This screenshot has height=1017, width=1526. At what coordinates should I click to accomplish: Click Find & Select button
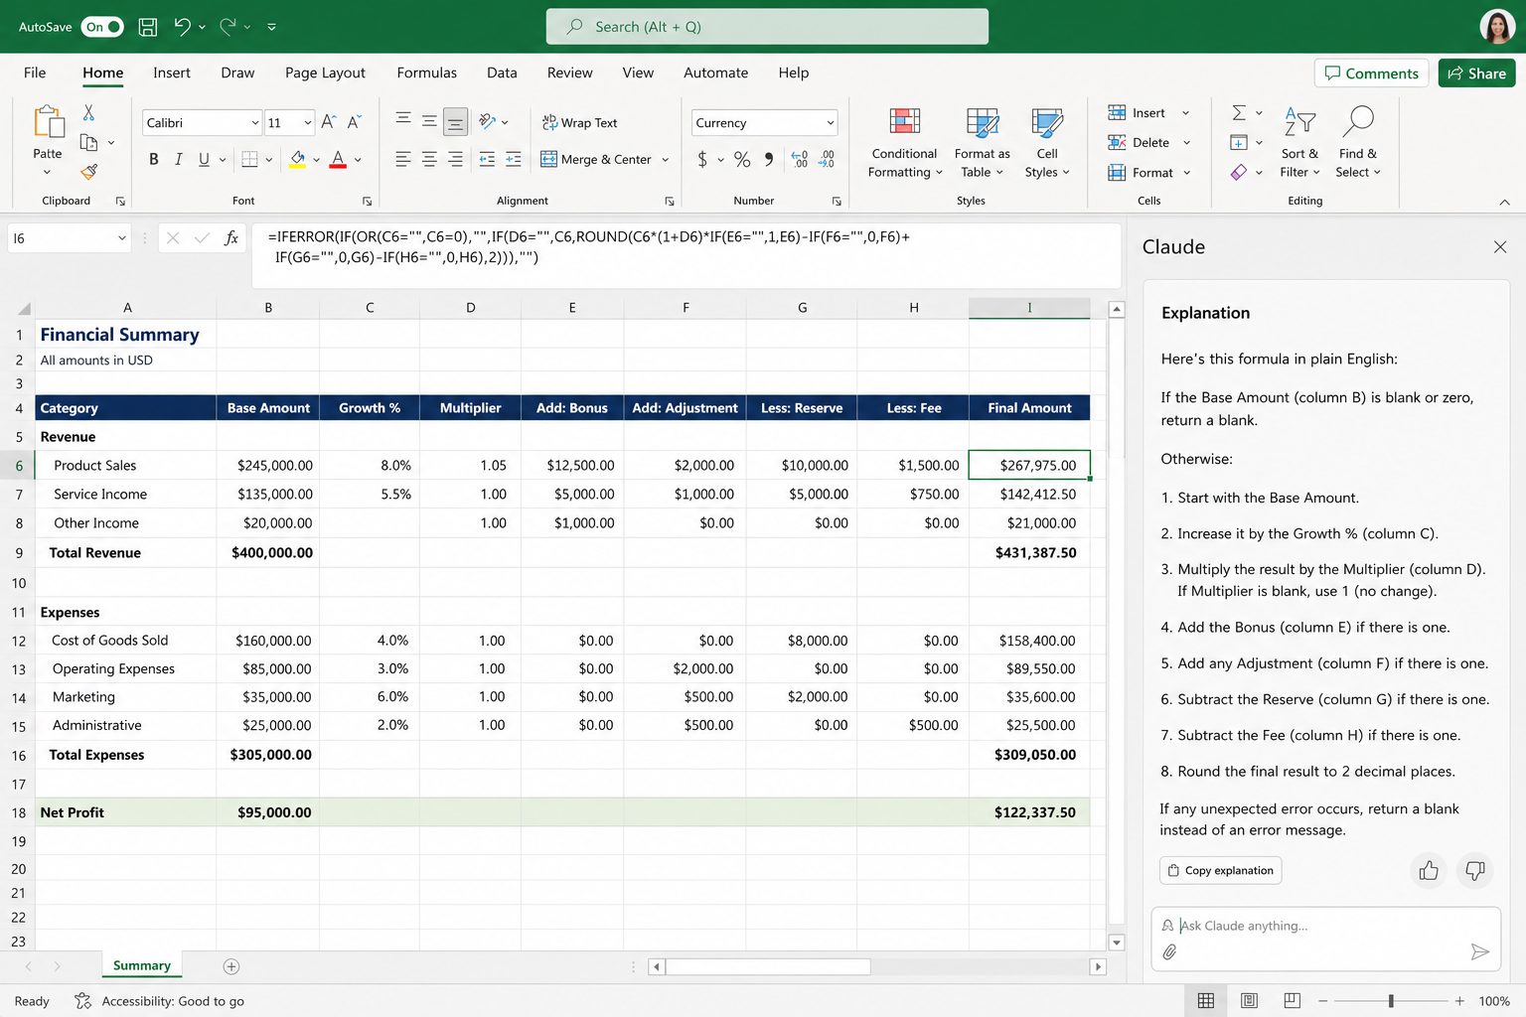tap(1358, 142)
